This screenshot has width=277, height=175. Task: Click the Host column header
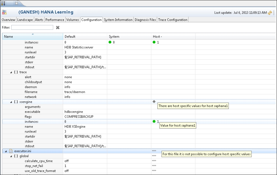(173, 36)
